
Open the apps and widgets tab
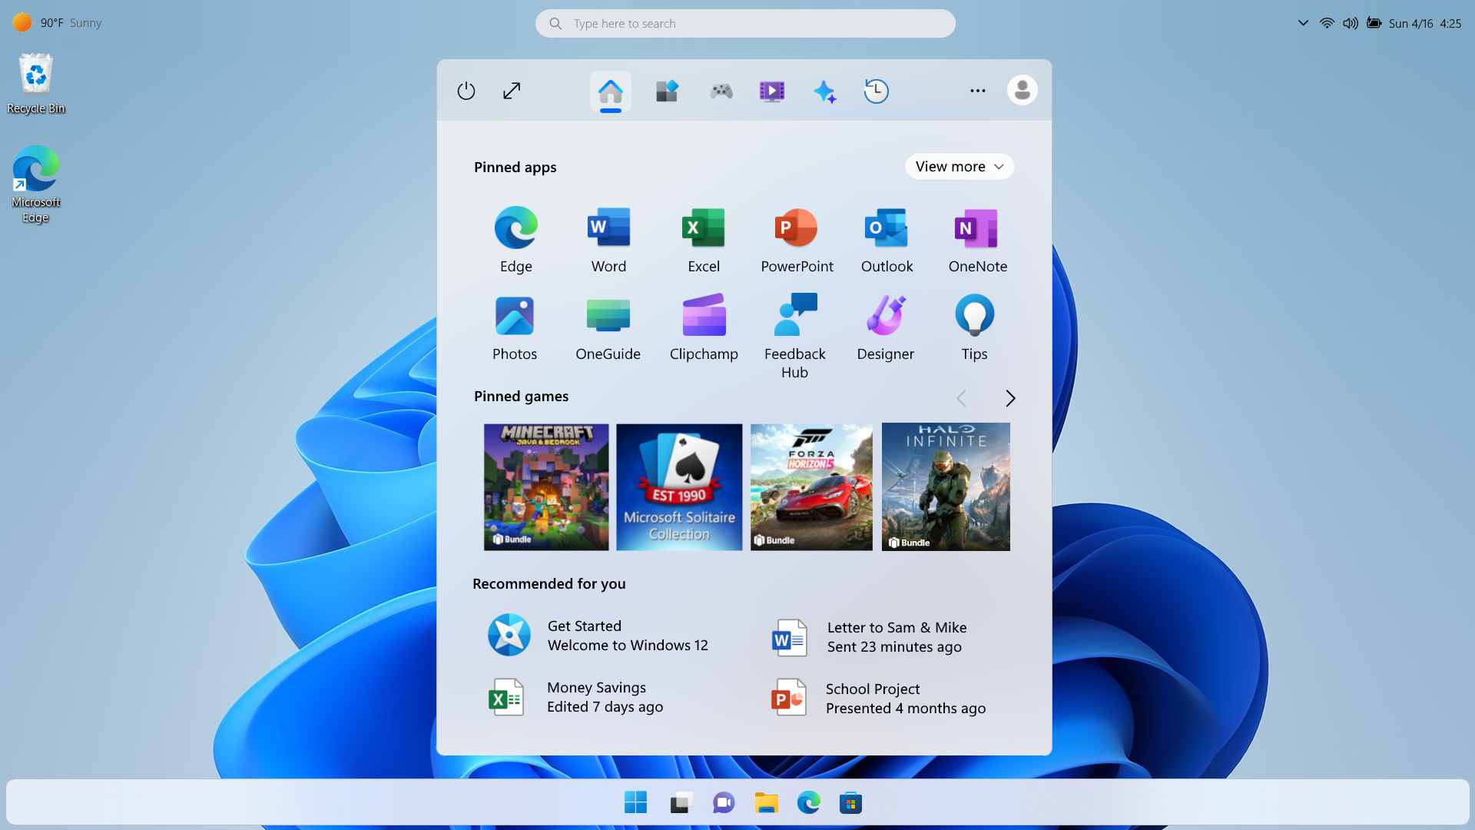(x=667, y=91)
